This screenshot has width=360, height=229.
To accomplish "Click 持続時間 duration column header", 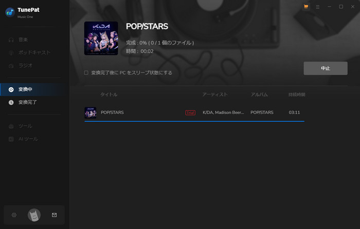I will (x=297, y=94).
